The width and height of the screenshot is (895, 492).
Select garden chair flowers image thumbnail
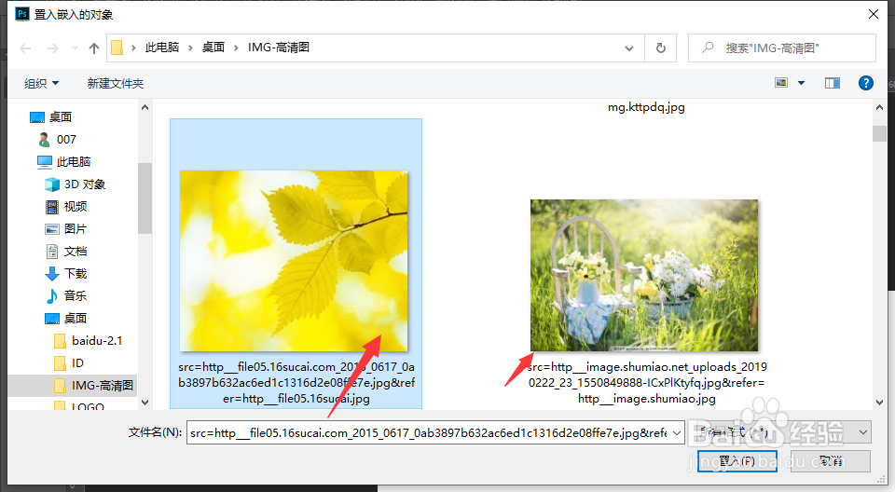coord(644,275)
